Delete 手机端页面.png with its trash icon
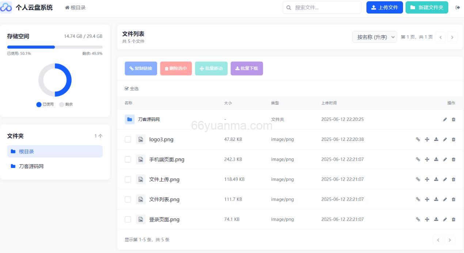 coord(453,159)
